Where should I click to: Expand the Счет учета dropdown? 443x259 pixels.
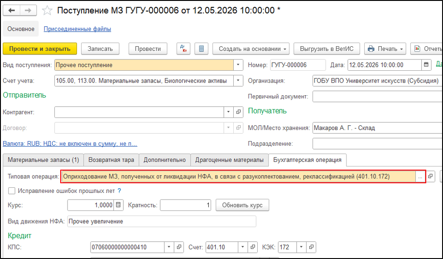(x=238, y=81)
